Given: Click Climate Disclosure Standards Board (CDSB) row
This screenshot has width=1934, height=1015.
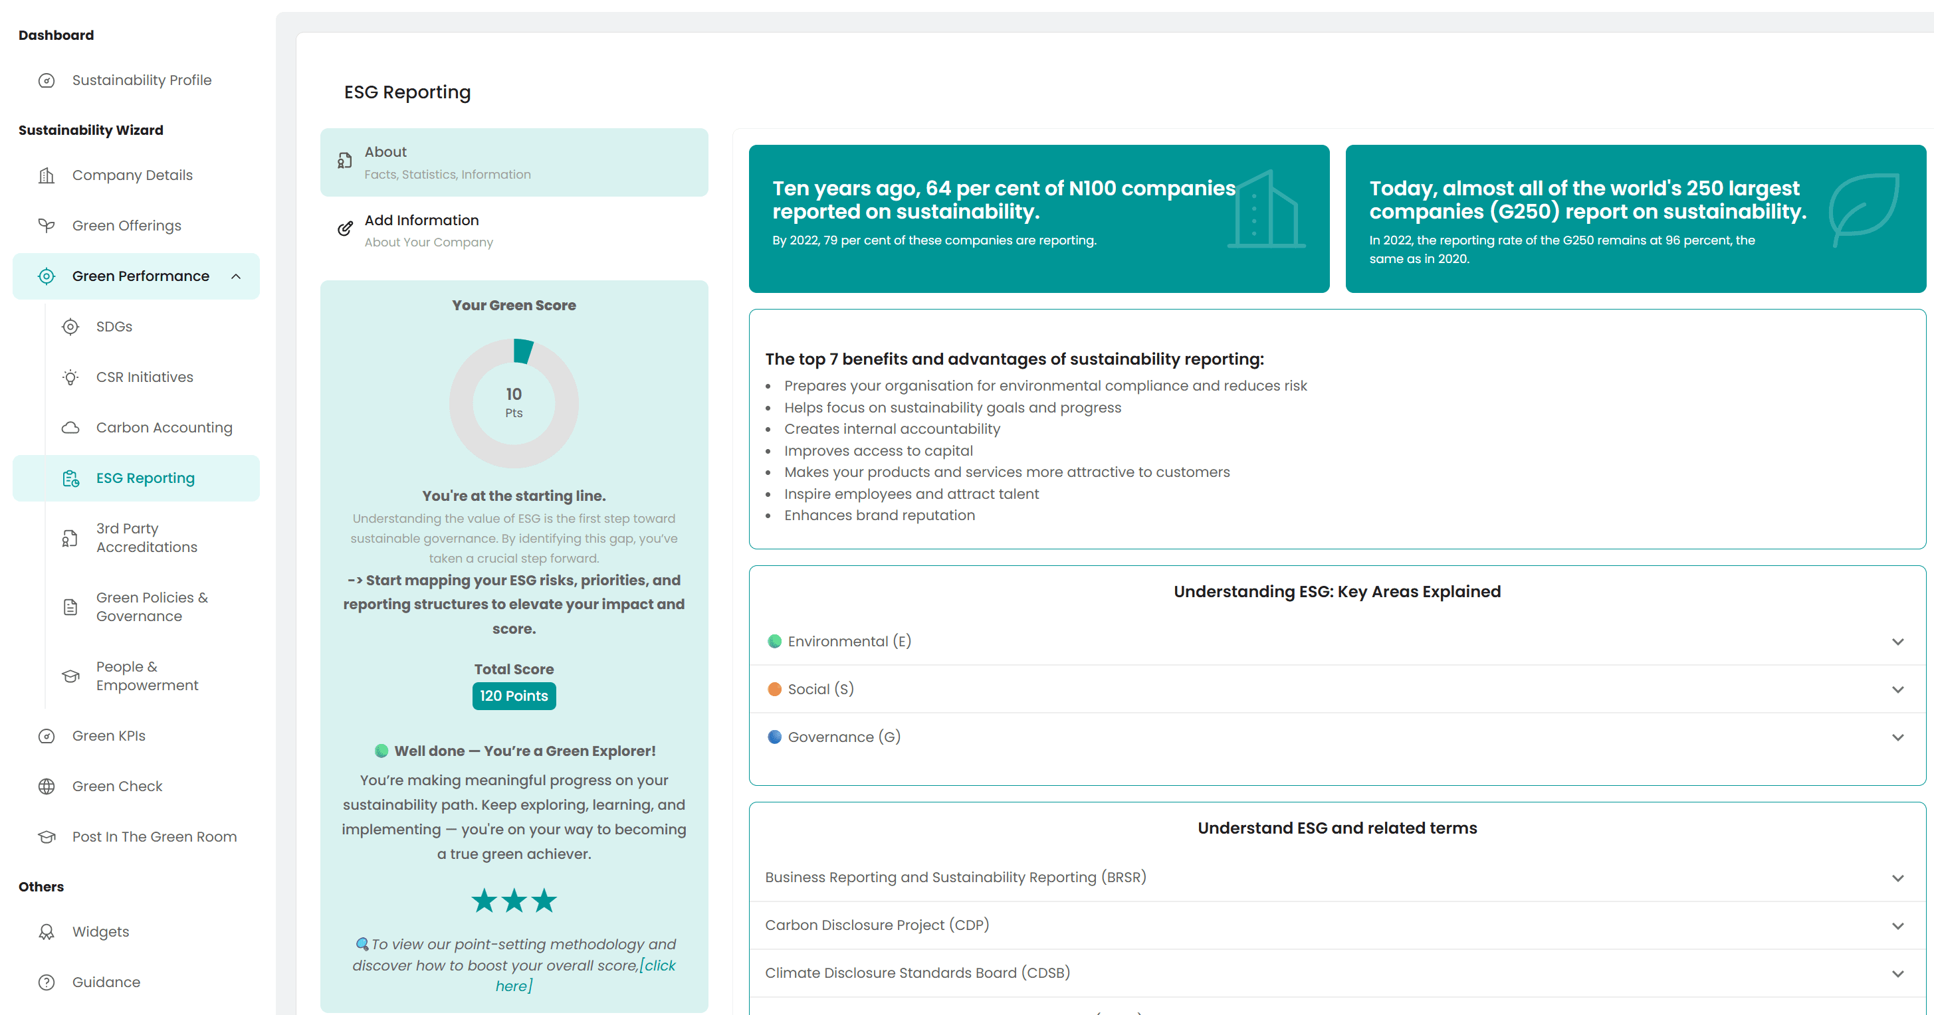Looking at the screenshot, I should click(x=1337, y=974).
